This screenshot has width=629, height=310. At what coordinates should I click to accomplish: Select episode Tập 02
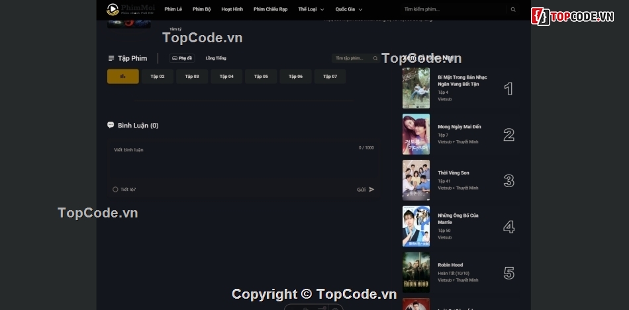click(x=158, y=77)
